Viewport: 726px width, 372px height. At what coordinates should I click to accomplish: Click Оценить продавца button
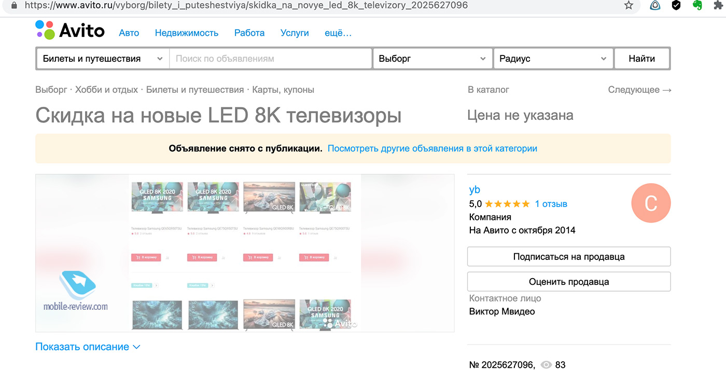[569, 282]
